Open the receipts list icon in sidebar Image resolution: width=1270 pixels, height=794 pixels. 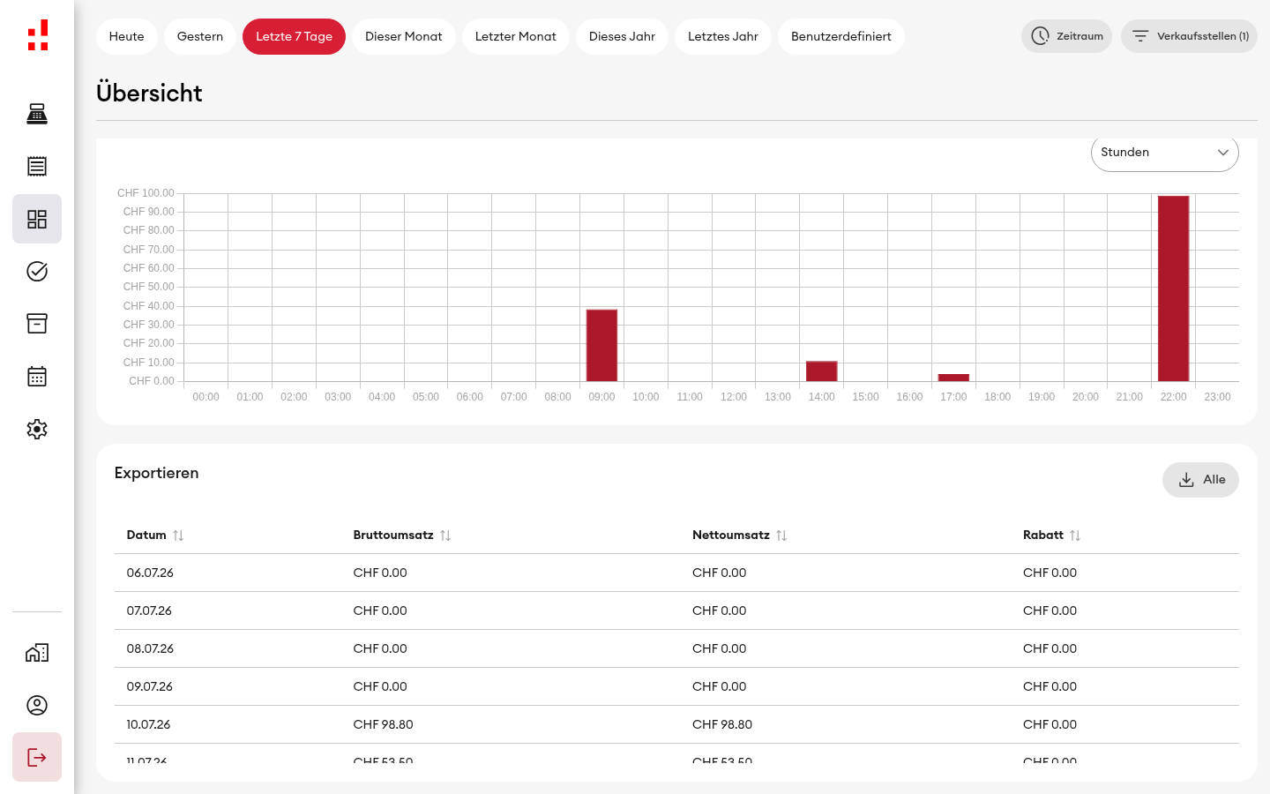[37, 166]
